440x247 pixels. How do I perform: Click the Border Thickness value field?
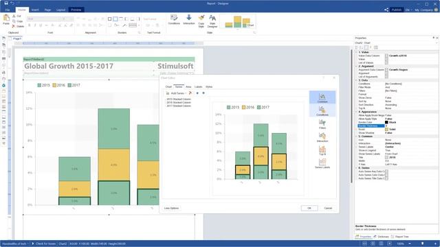[x=411, y=126]
